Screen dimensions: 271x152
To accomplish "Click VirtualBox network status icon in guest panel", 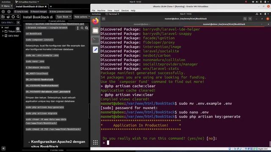I will pos(257,14).
